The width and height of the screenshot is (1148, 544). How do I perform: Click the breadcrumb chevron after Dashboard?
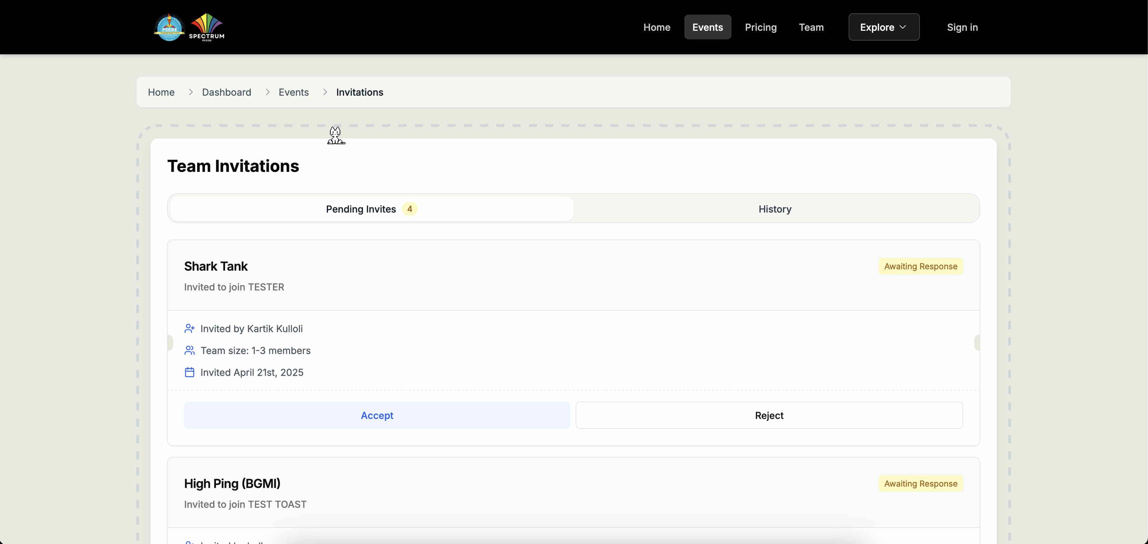click(268, 92)
